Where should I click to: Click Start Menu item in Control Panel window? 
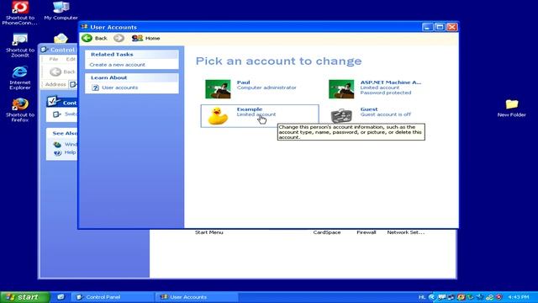point(208,232)
